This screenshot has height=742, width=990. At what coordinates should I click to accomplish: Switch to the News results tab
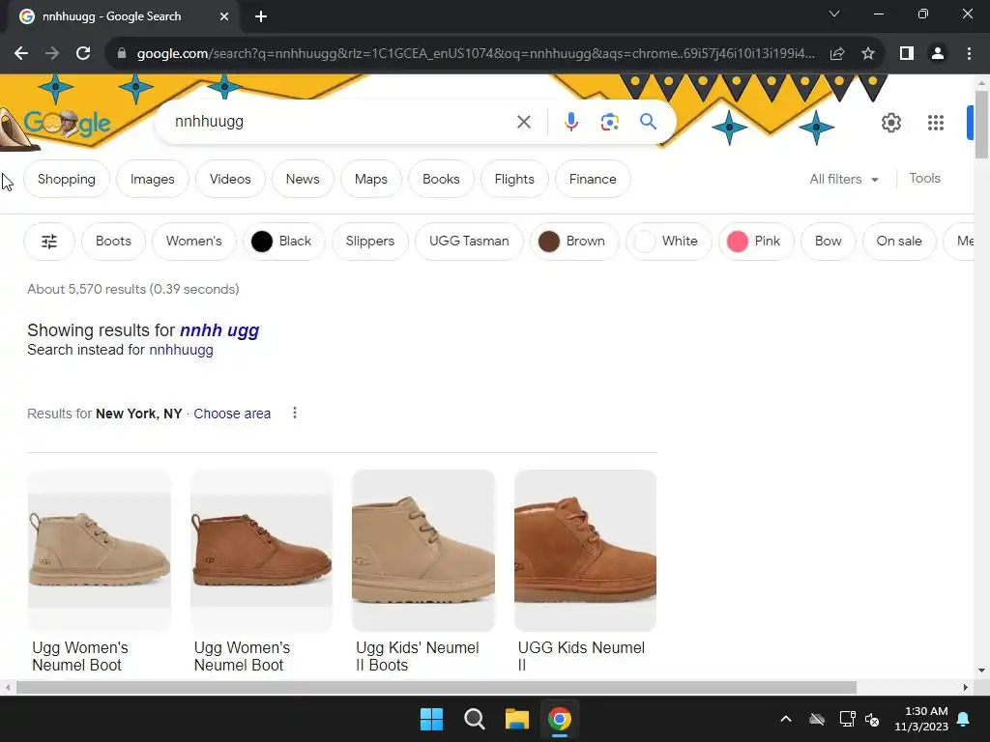(303, 179)
